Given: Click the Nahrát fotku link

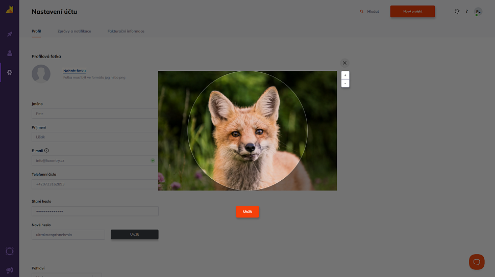Looking at the screenshot, I should point(75,71).
